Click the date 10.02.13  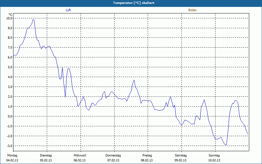click(x=214, y=160)
